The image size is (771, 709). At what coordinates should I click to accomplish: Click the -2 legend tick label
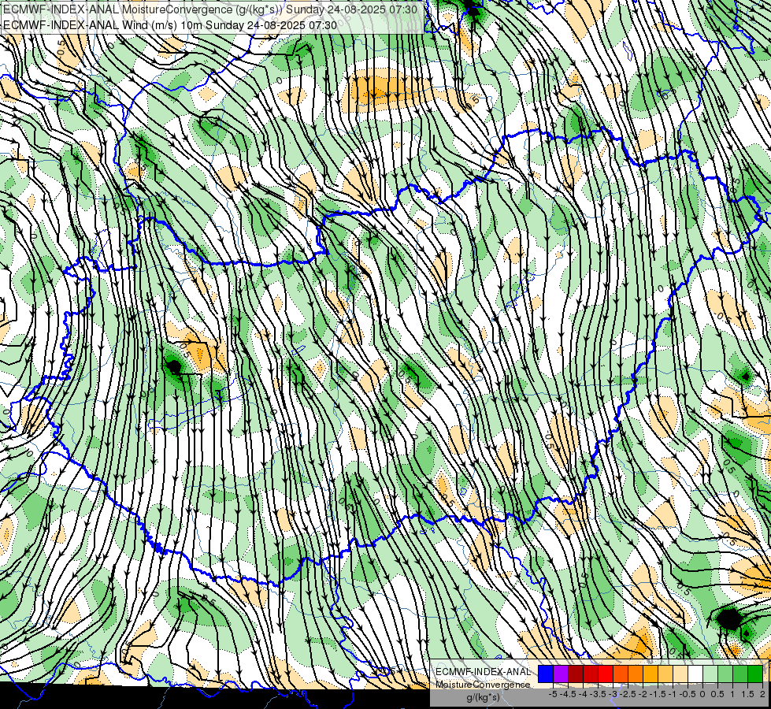click(x=643, y=694)
